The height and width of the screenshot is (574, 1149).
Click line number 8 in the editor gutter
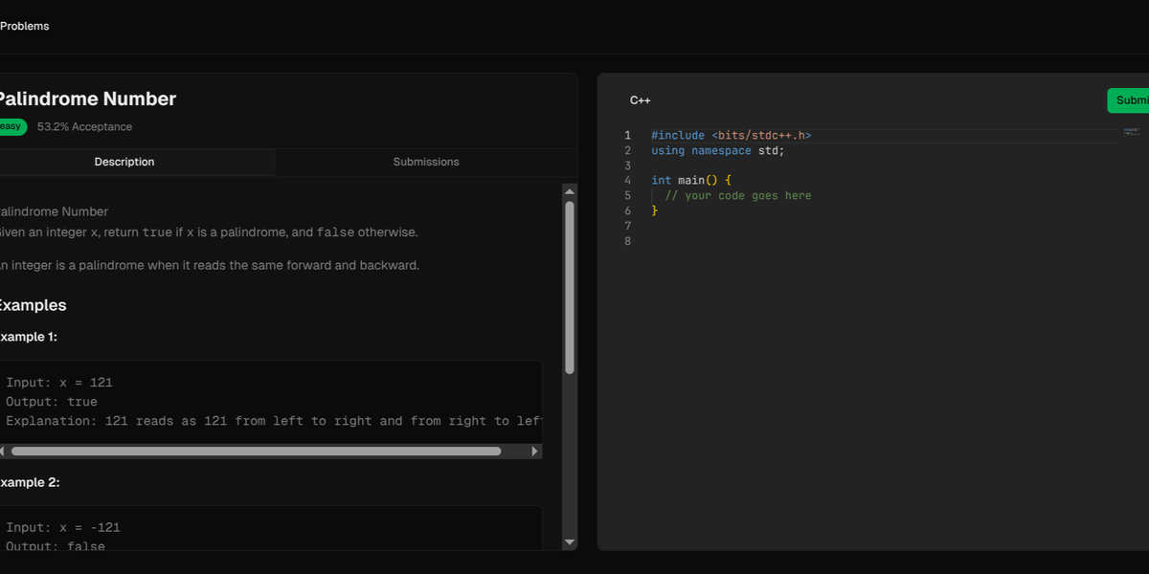(627, 241)
